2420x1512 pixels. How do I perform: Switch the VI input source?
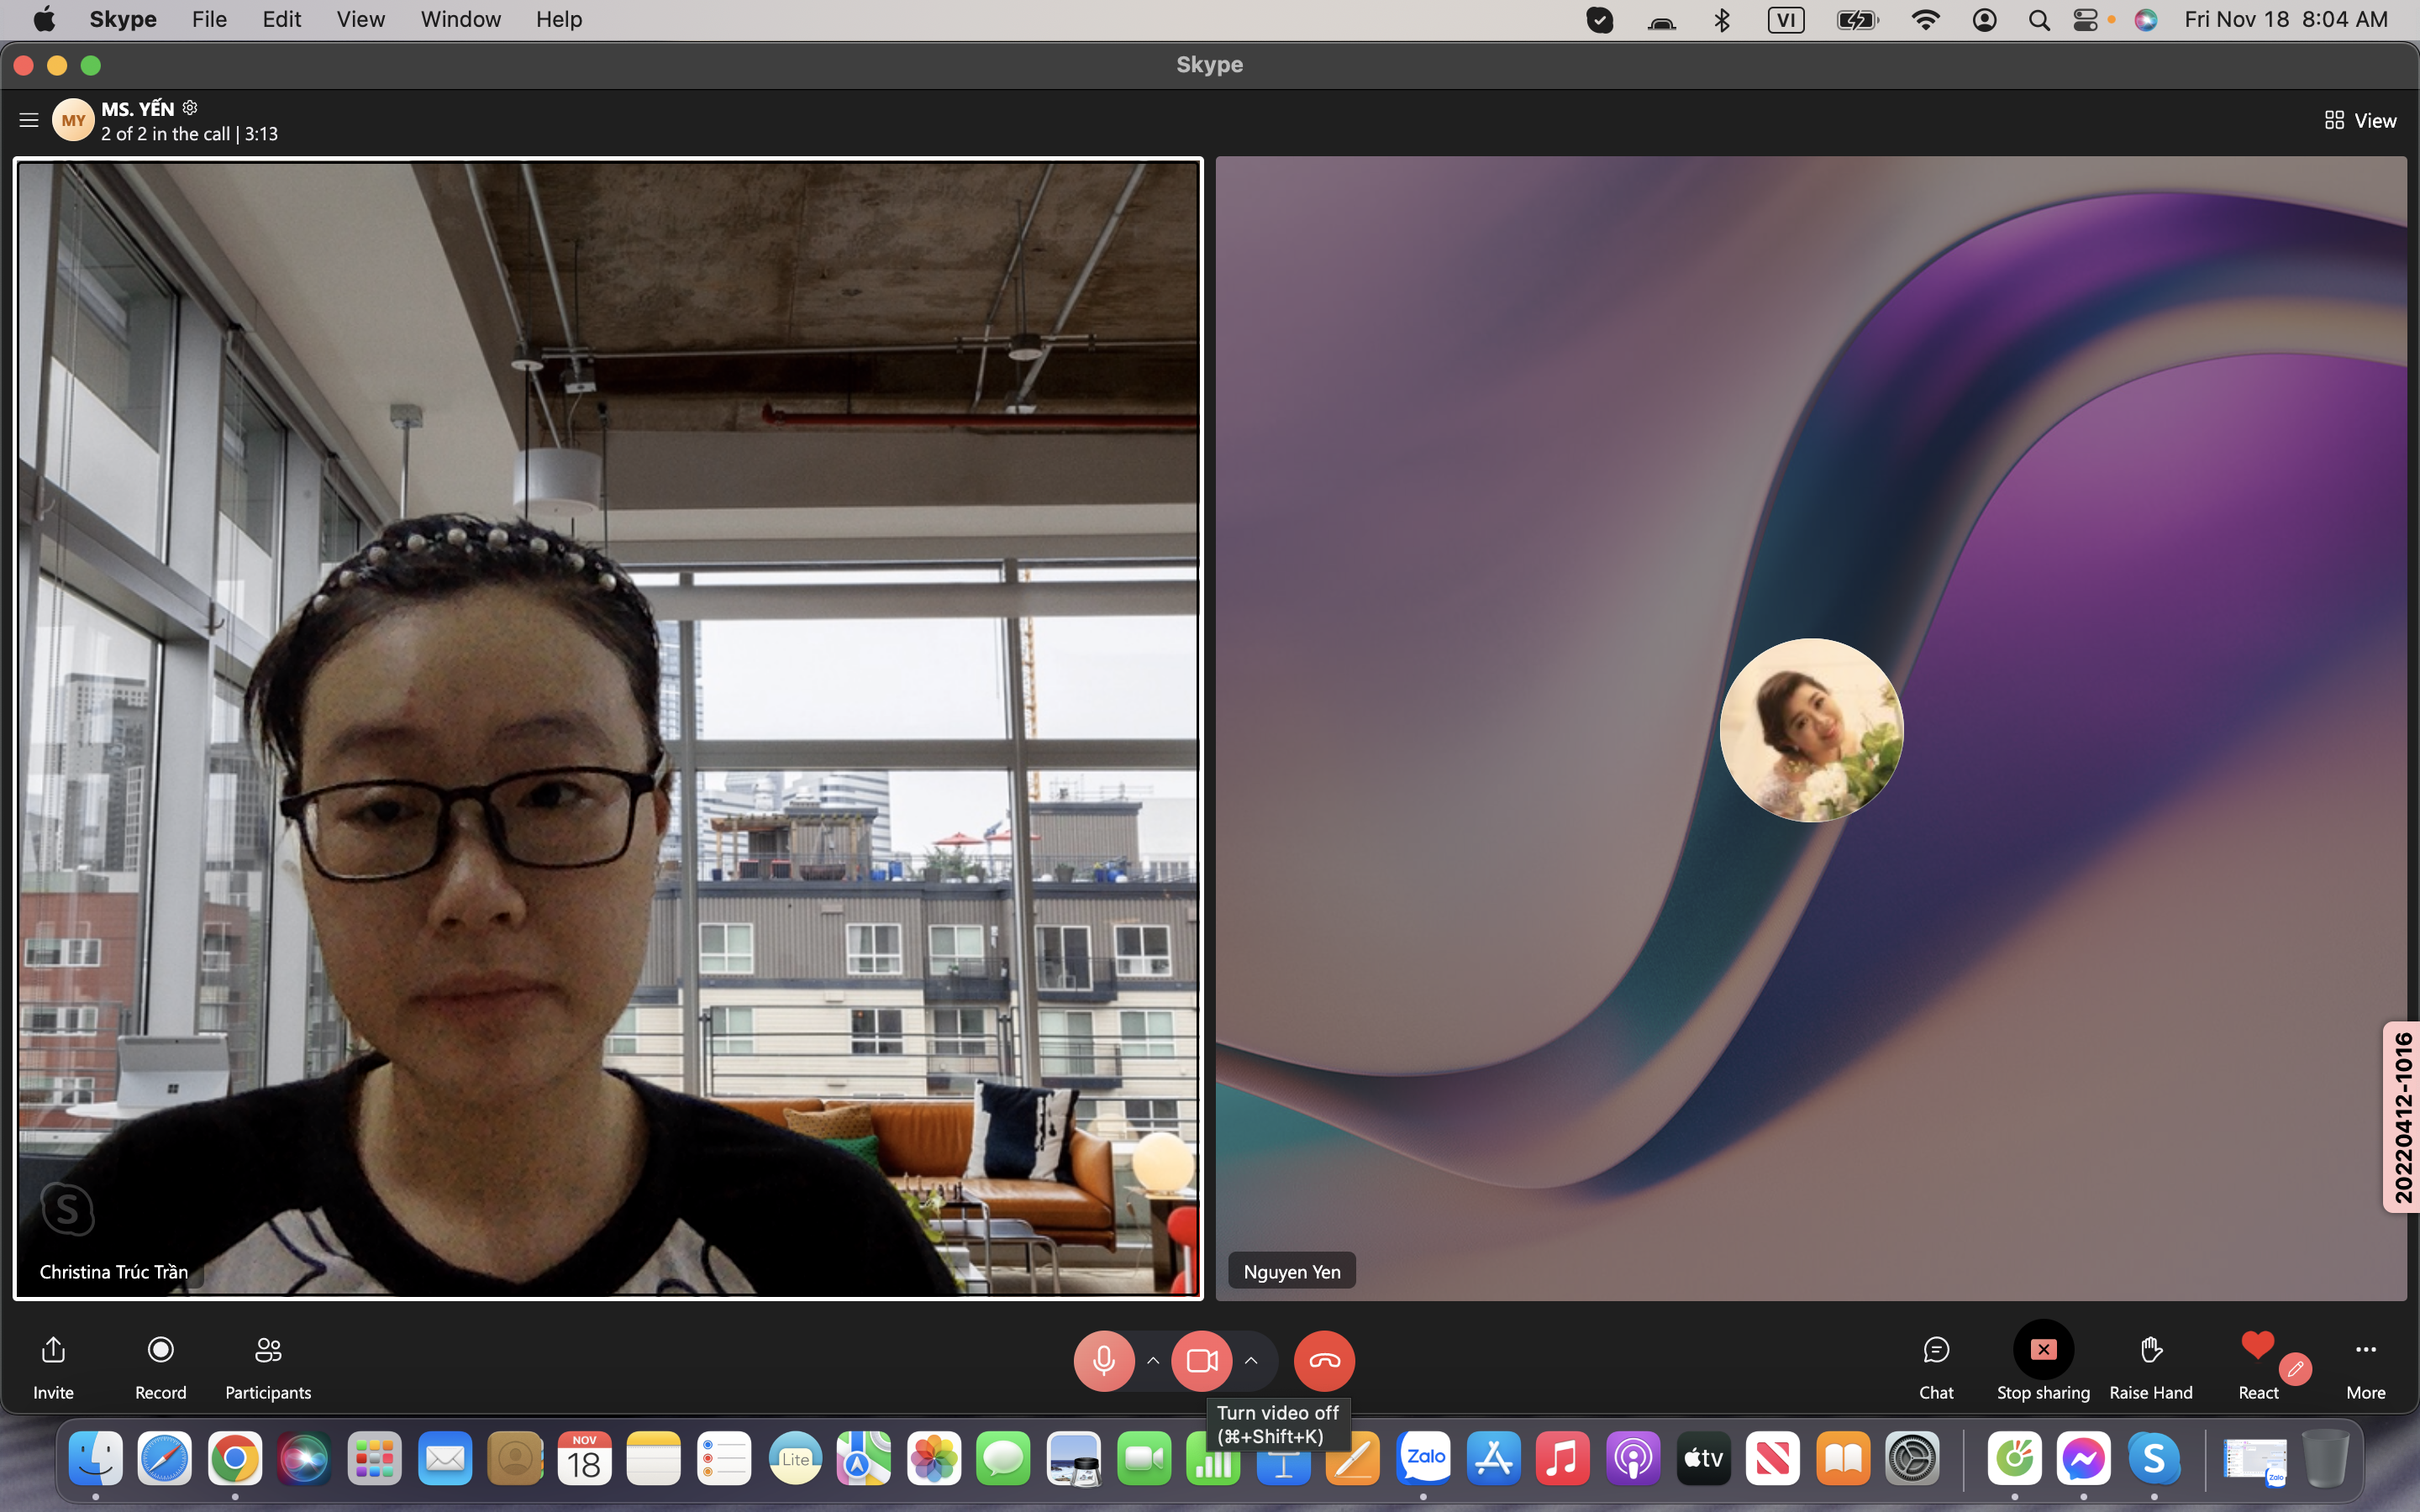coord(1786,19)
